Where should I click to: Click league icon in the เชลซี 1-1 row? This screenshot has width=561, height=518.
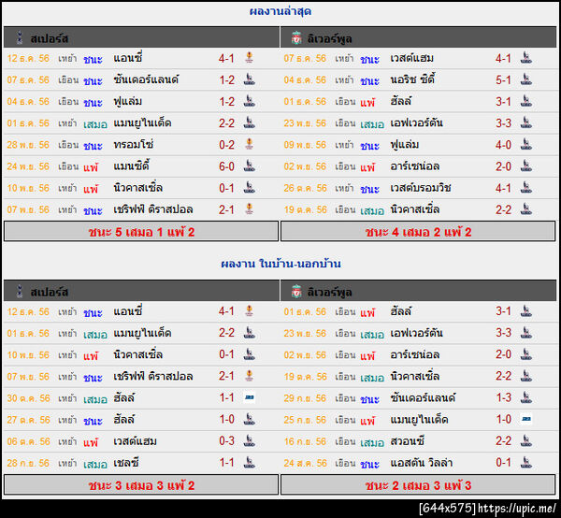pyautogui.click(x=249, y=463)
